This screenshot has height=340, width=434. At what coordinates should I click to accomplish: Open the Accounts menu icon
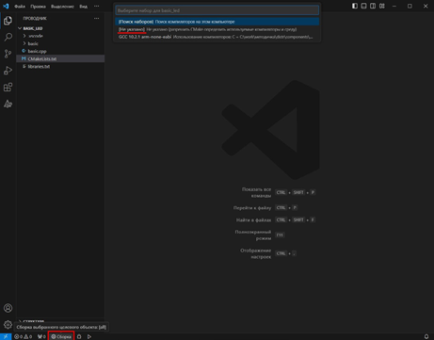click(8, 308)
